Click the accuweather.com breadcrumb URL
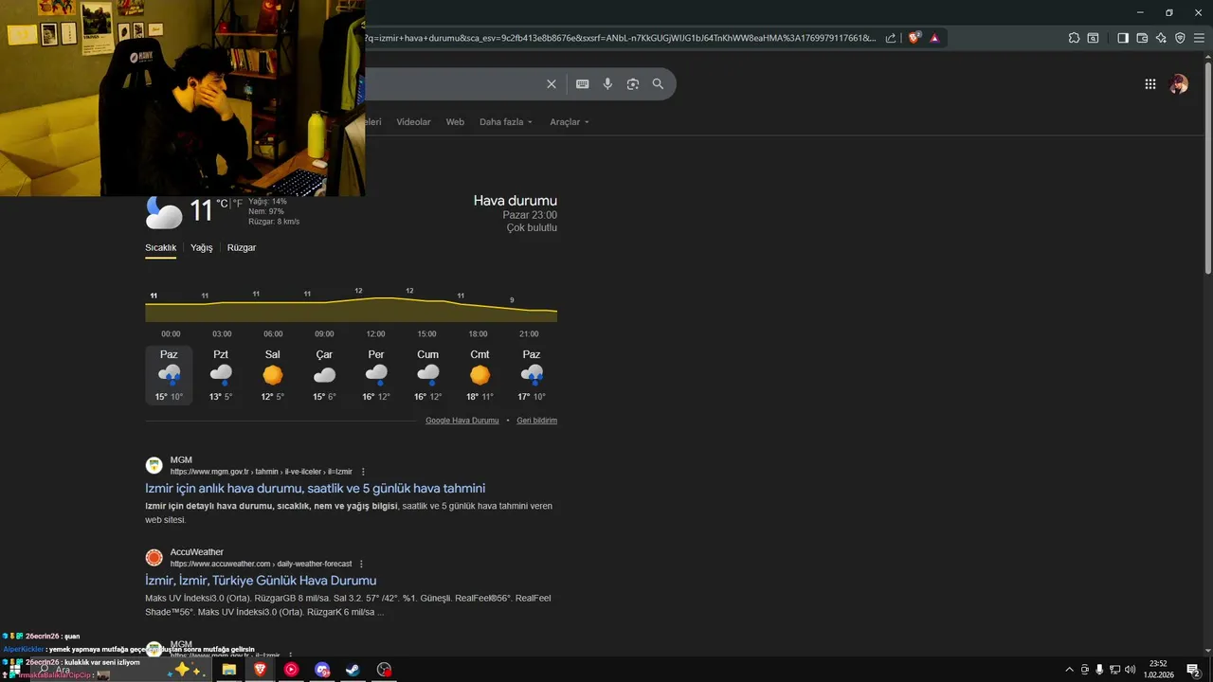This screenshot has width=1213, height=682. pos(261,564)
